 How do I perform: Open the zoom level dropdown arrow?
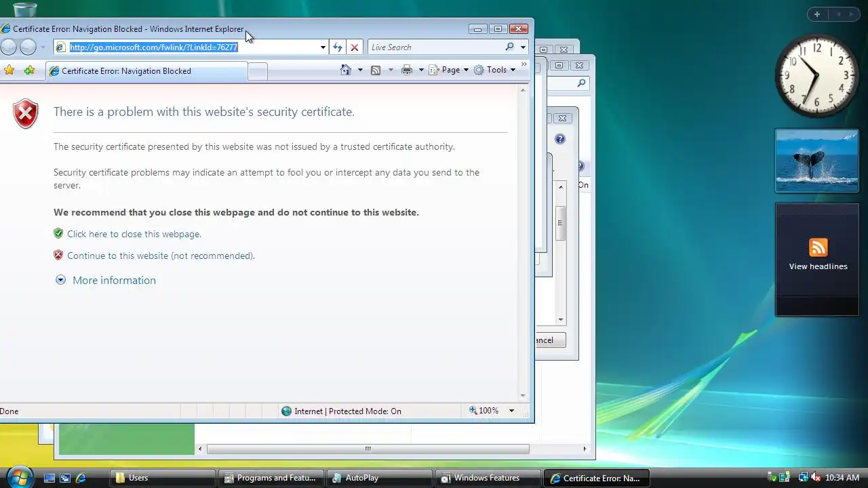tap(511, 411)
